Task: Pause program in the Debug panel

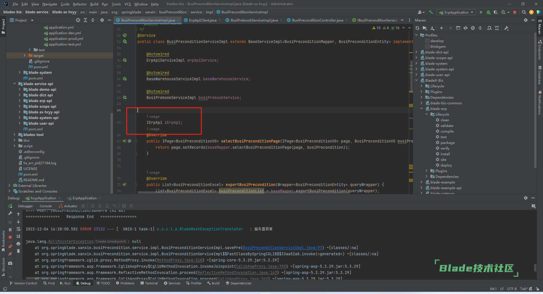Action: [x=10, y=230]
